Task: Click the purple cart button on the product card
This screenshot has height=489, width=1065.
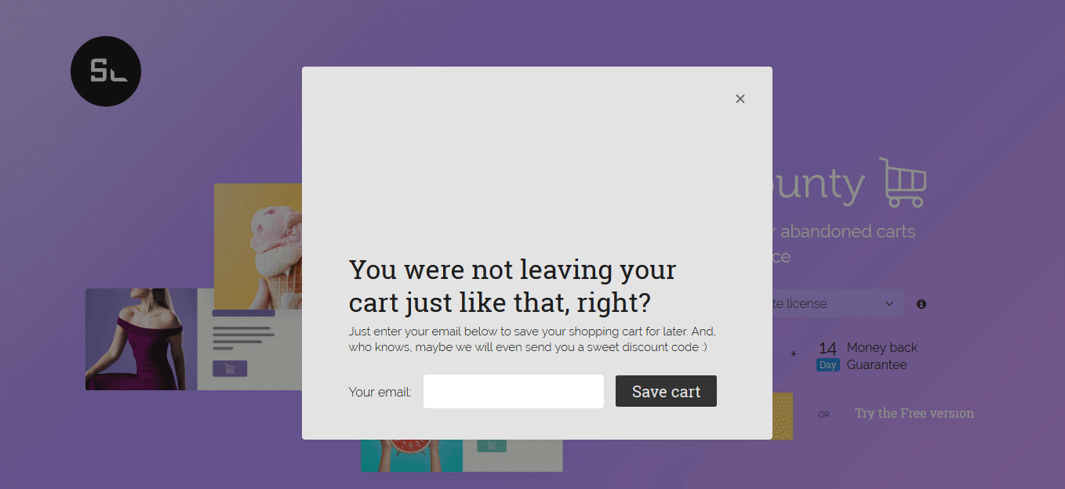Action: pos(230,368)
